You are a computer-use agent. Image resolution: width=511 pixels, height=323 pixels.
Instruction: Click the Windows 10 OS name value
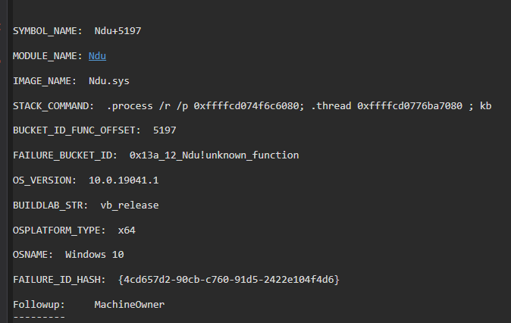[94, 255]
